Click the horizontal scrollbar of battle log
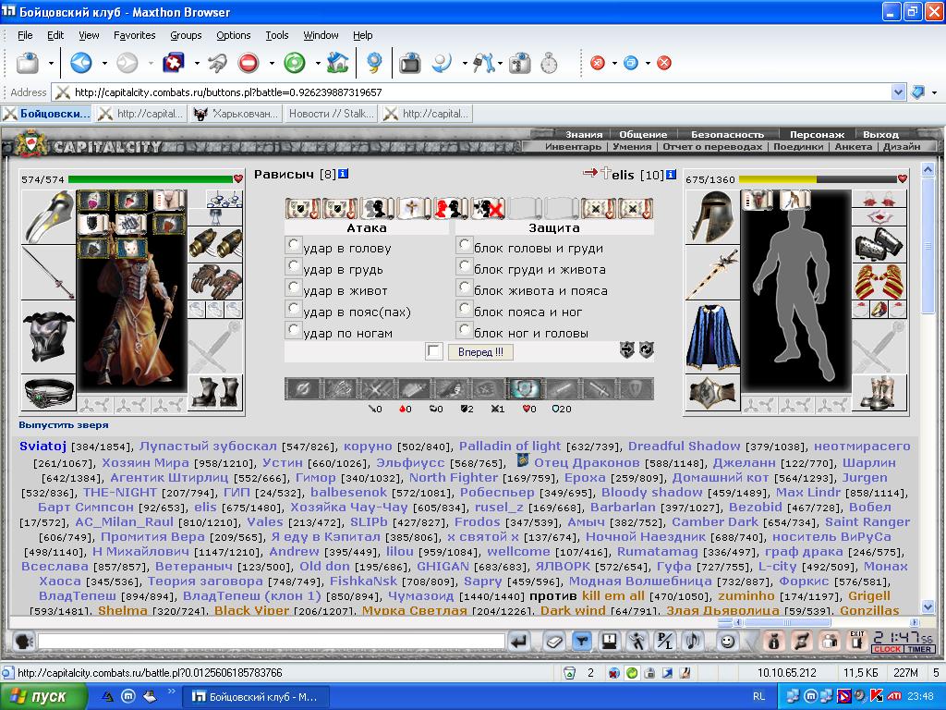Screen dimensions: 946x710 point(786,622)
